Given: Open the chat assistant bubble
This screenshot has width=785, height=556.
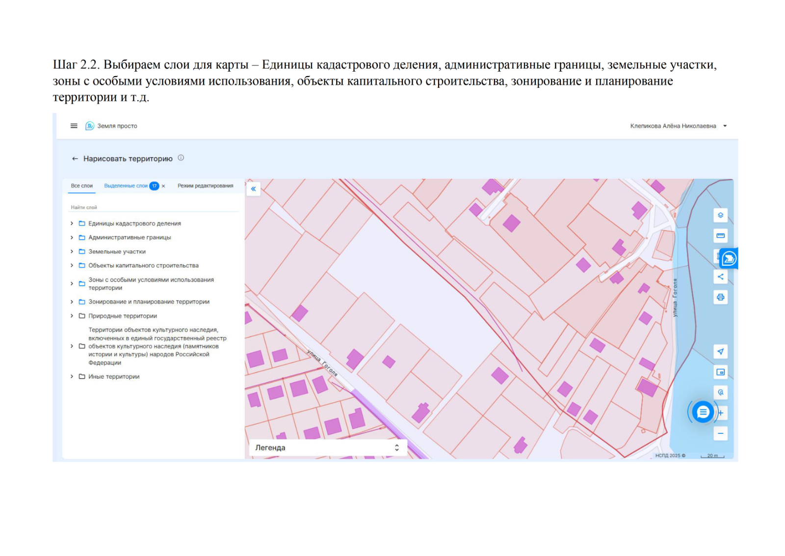Looking at the screenshot, I should [x=703, y=412].
